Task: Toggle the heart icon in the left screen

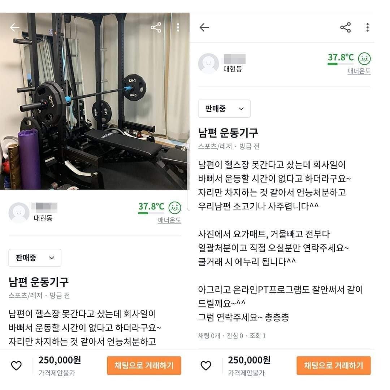Action: click(x=16, y=366)
